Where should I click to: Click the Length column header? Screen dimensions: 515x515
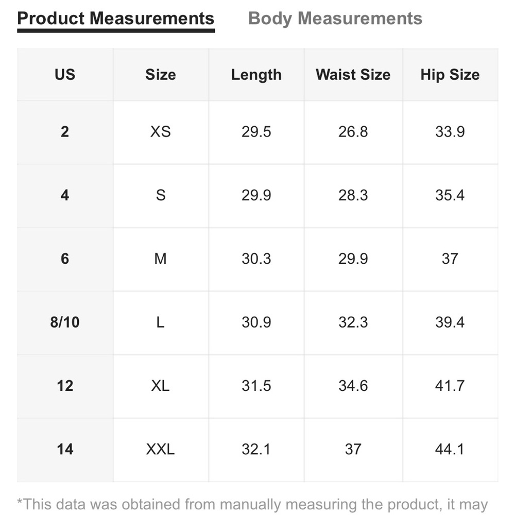coord(256,75)
